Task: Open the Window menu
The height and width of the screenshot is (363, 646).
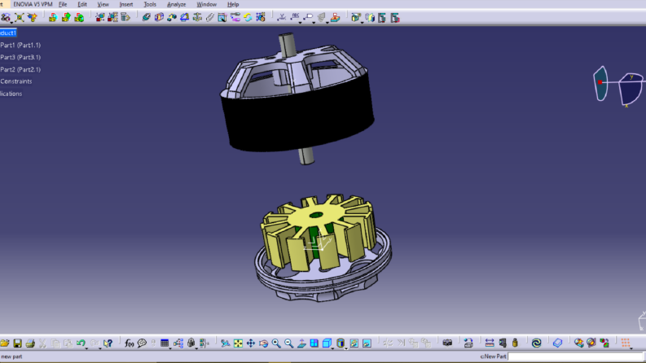Action: click(x=206, y=4)
